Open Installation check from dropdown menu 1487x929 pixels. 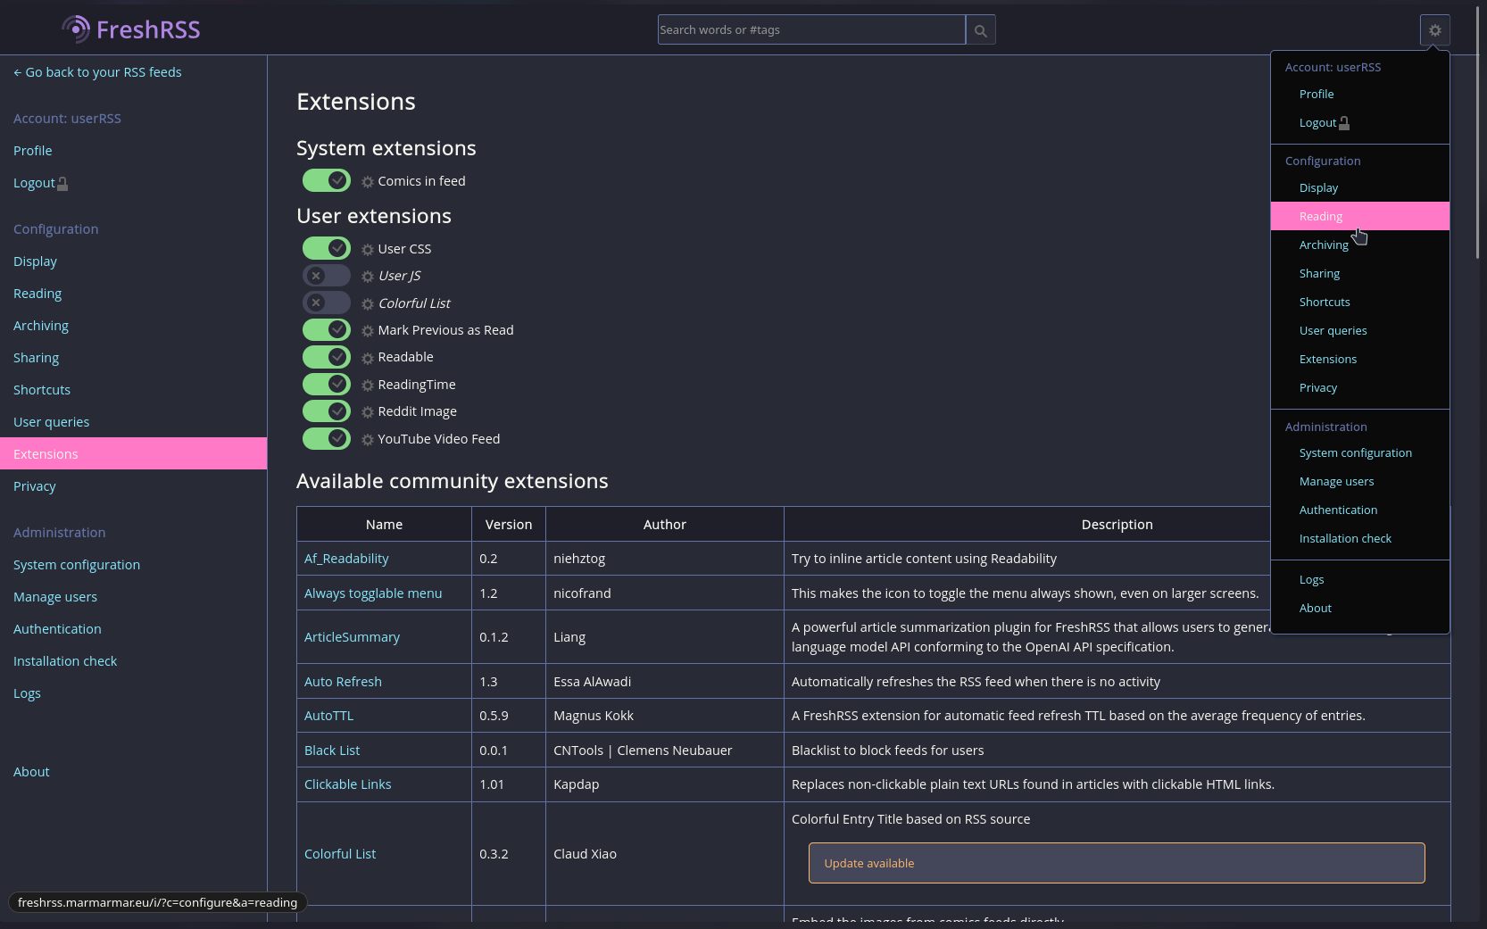1359,538
